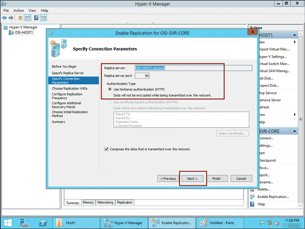The width and height of the screenshot is (305, 229).
Task: Click the volume tray icon
Action: pos(276,223)
